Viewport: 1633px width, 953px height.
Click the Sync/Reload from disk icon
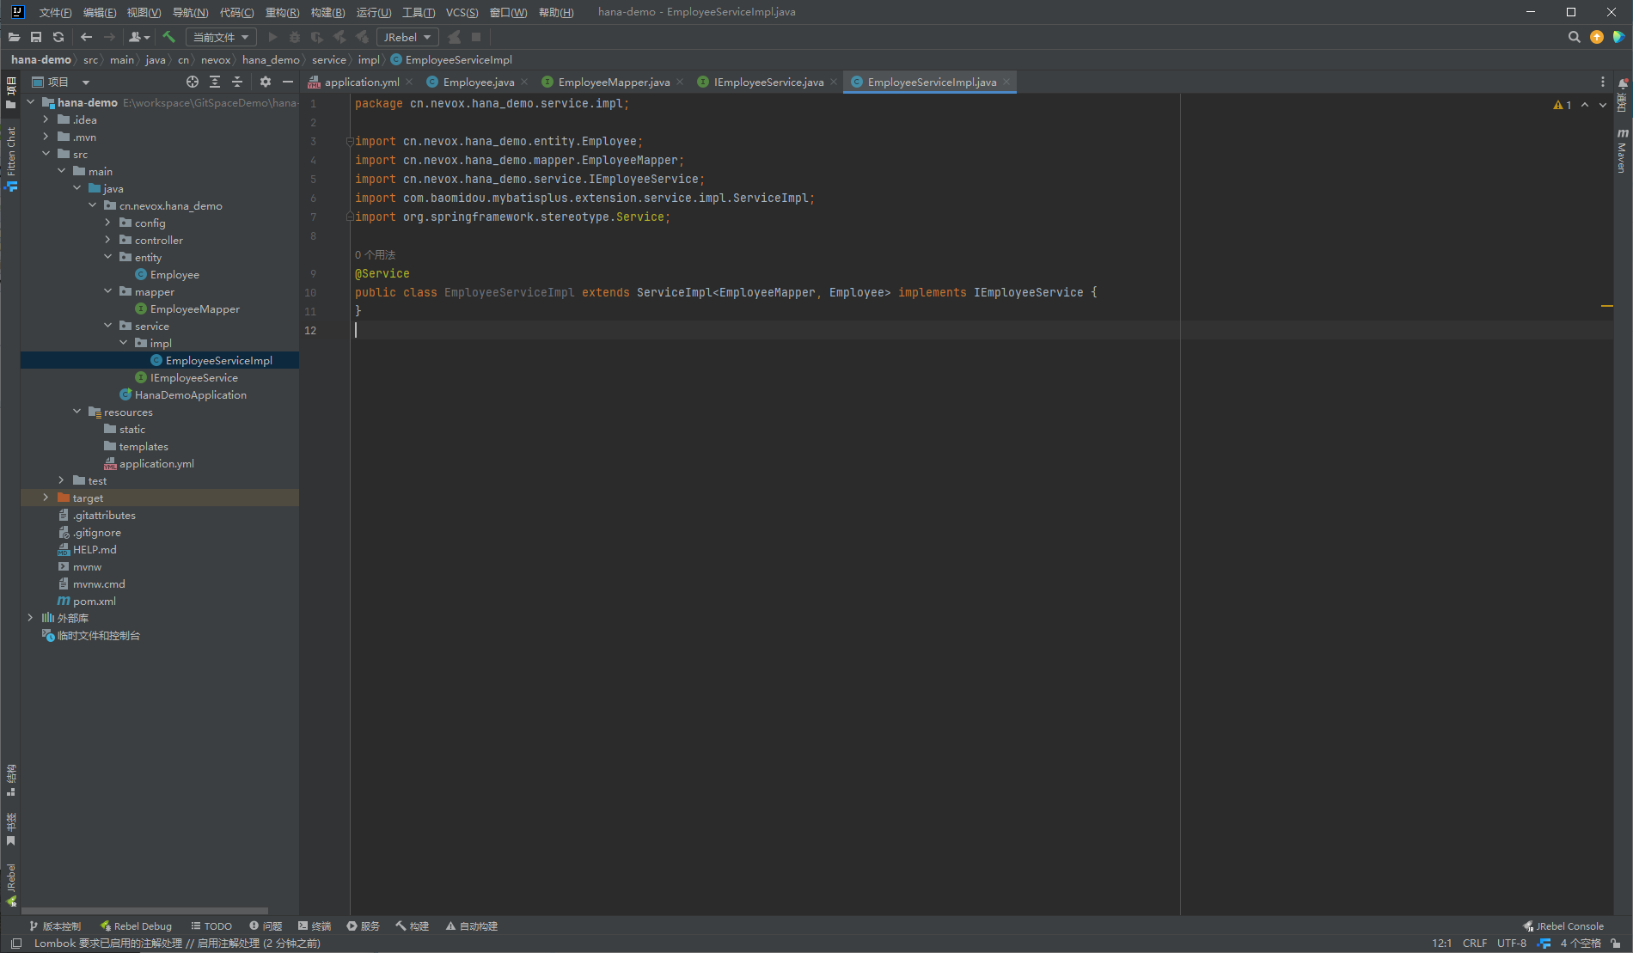58,37
